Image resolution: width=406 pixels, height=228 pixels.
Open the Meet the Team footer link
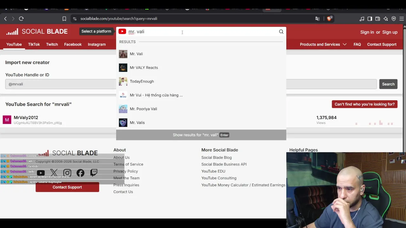(x=126, y=178)
